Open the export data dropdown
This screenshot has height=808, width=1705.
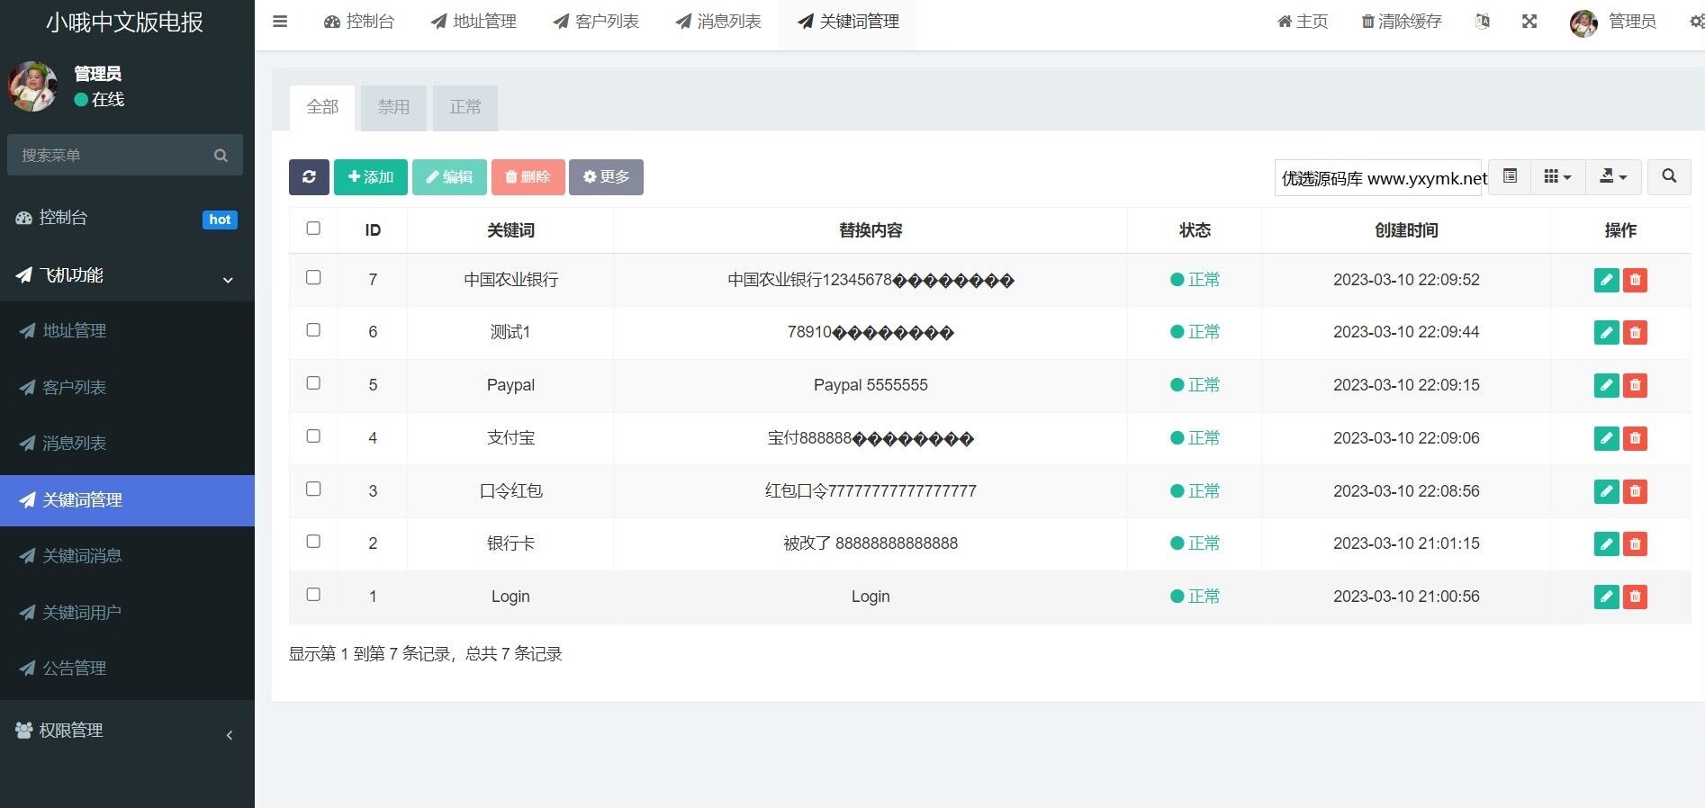click(x=1612, y=177)
